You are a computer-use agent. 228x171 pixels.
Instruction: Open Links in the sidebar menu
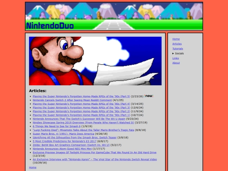tap(176, 58)
